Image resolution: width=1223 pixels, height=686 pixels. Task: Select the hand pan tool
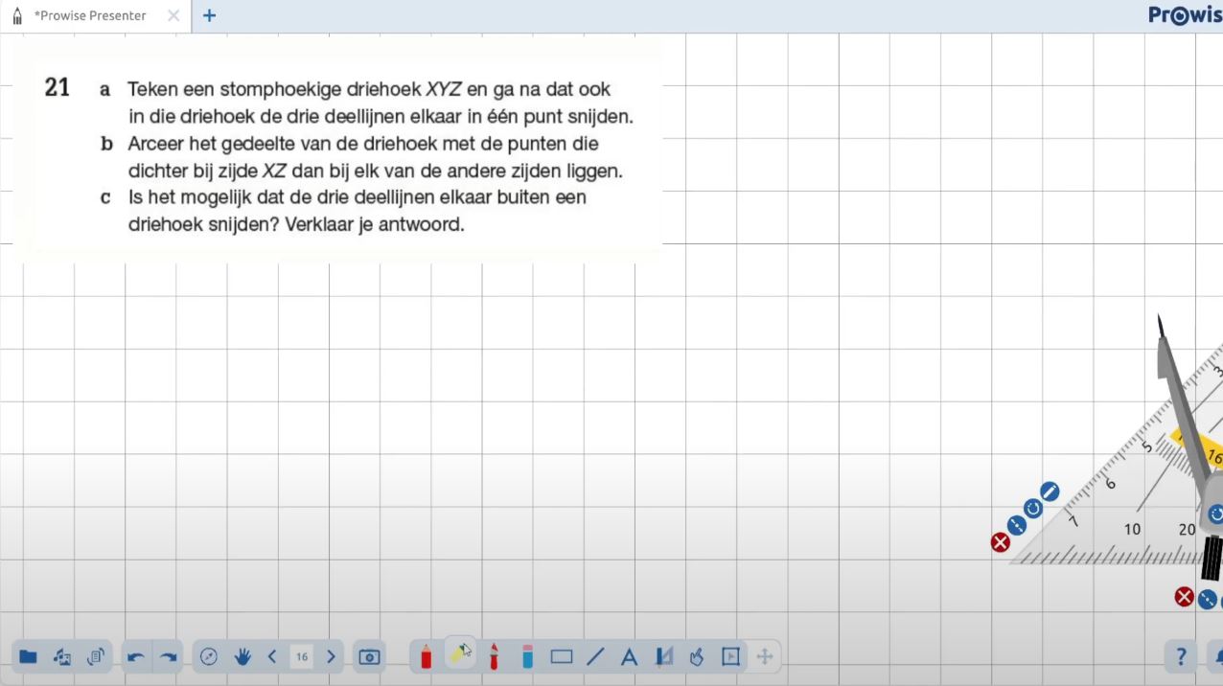(242, 656)
